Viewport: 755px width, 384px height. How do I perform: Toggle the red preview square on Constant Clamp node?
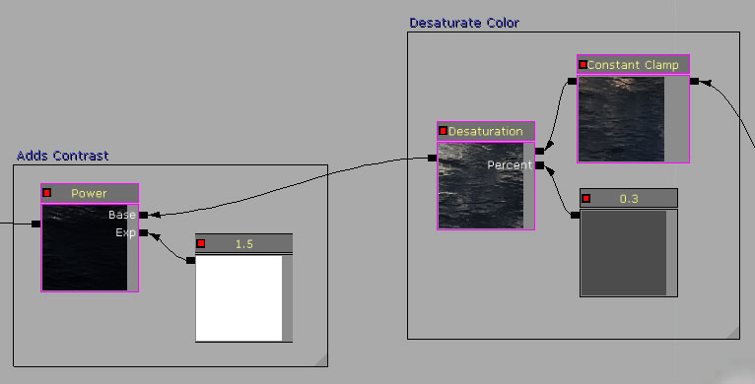pos(583,64)
